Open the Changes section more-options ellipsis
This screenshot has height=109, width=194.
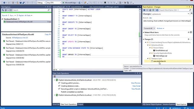pos(191,39)
